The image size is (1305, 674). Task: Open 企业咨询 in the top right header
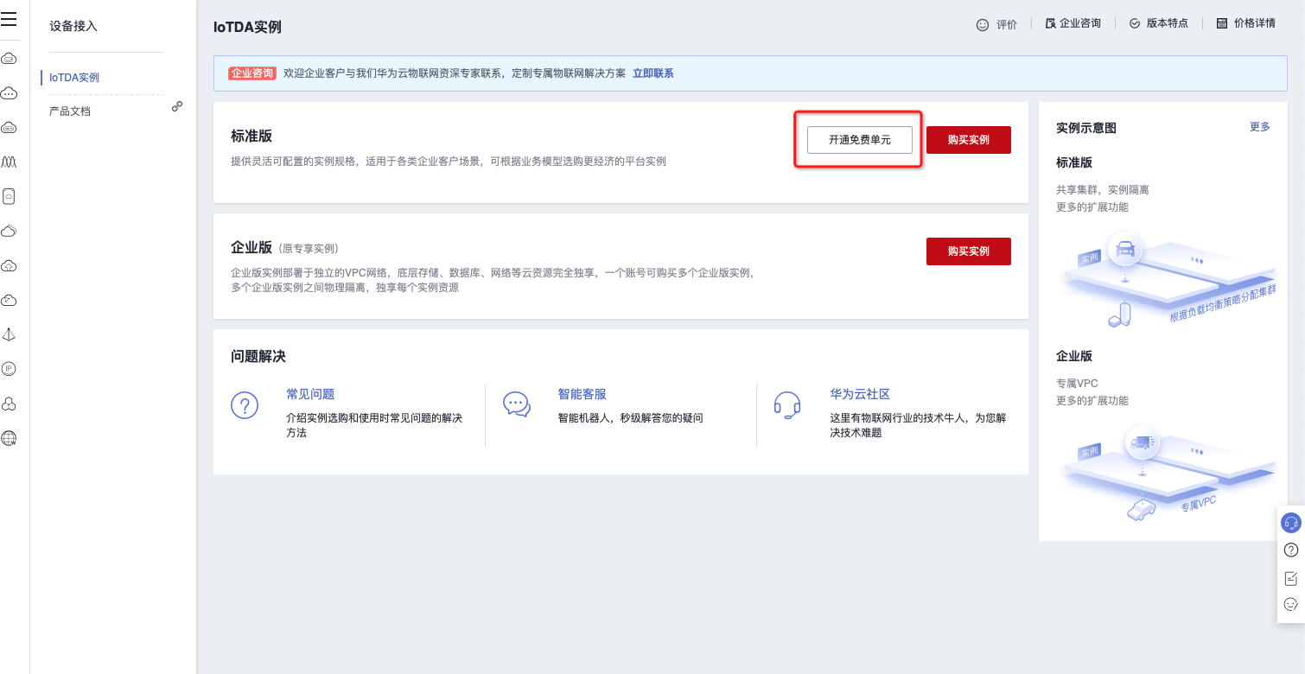pos(1073,23)
